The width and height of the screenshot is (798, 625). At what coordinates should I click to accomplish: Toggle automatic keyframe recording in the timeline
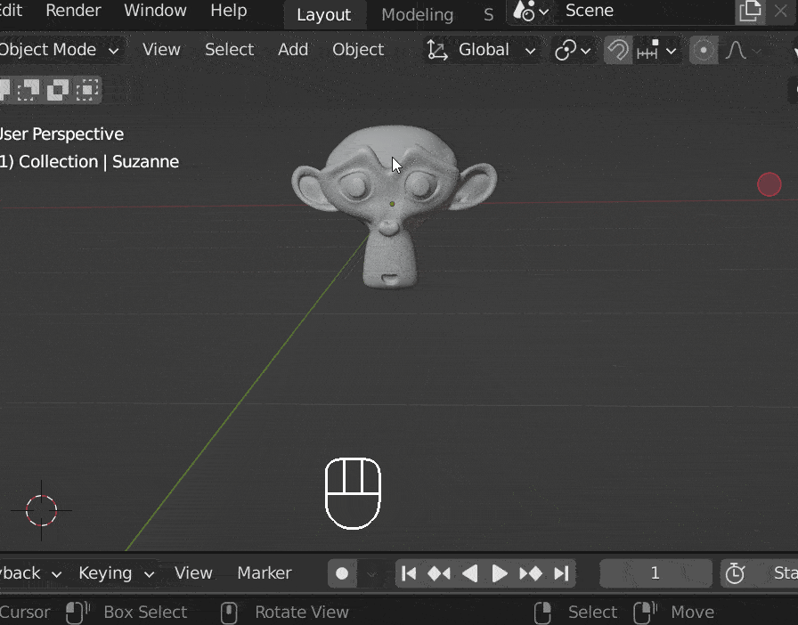342,573
